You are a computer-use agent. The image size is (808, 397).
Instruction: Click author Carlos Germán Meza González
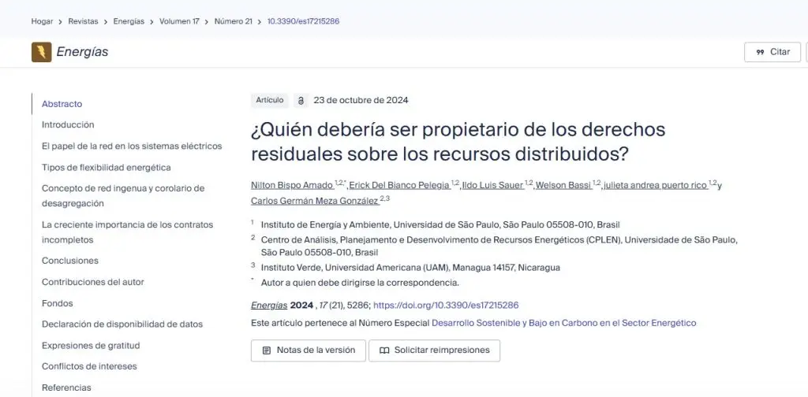pyautogui.click(x=314, y=201)
